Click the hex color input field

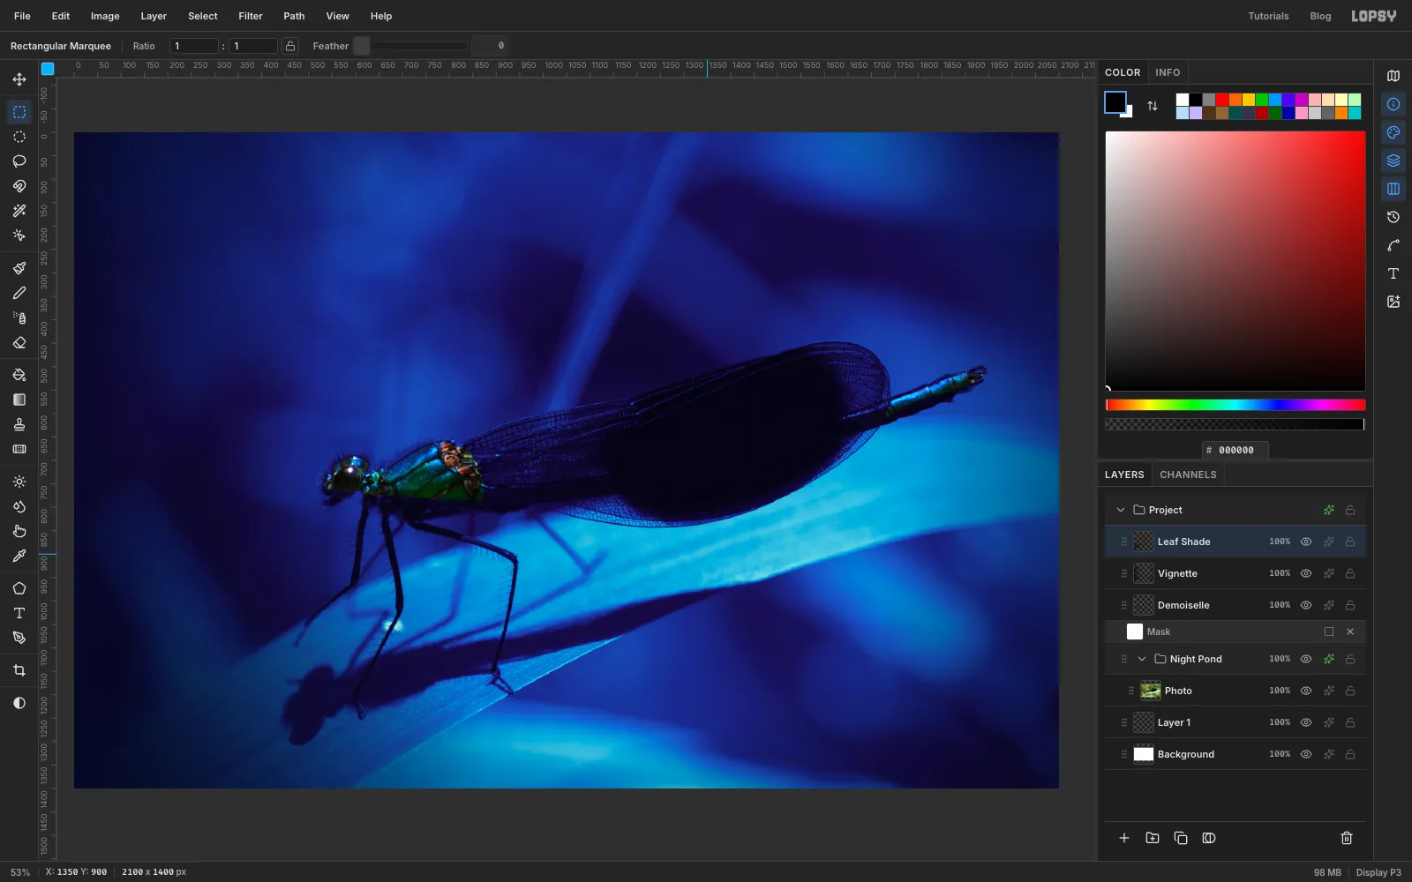(1235, 450)
